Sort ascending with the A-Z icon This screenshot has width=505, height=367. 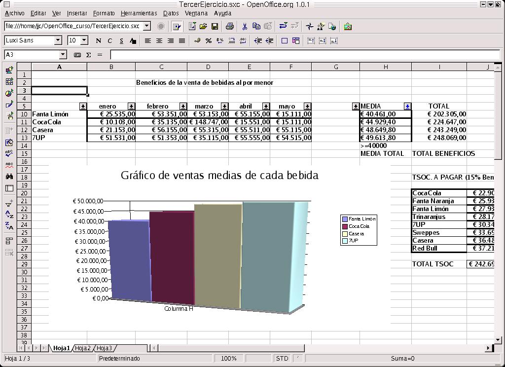tap(9, 214)
